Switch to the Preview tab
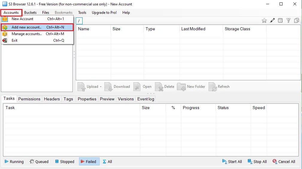Screen dimensions: 302x169 pos(107,99)
